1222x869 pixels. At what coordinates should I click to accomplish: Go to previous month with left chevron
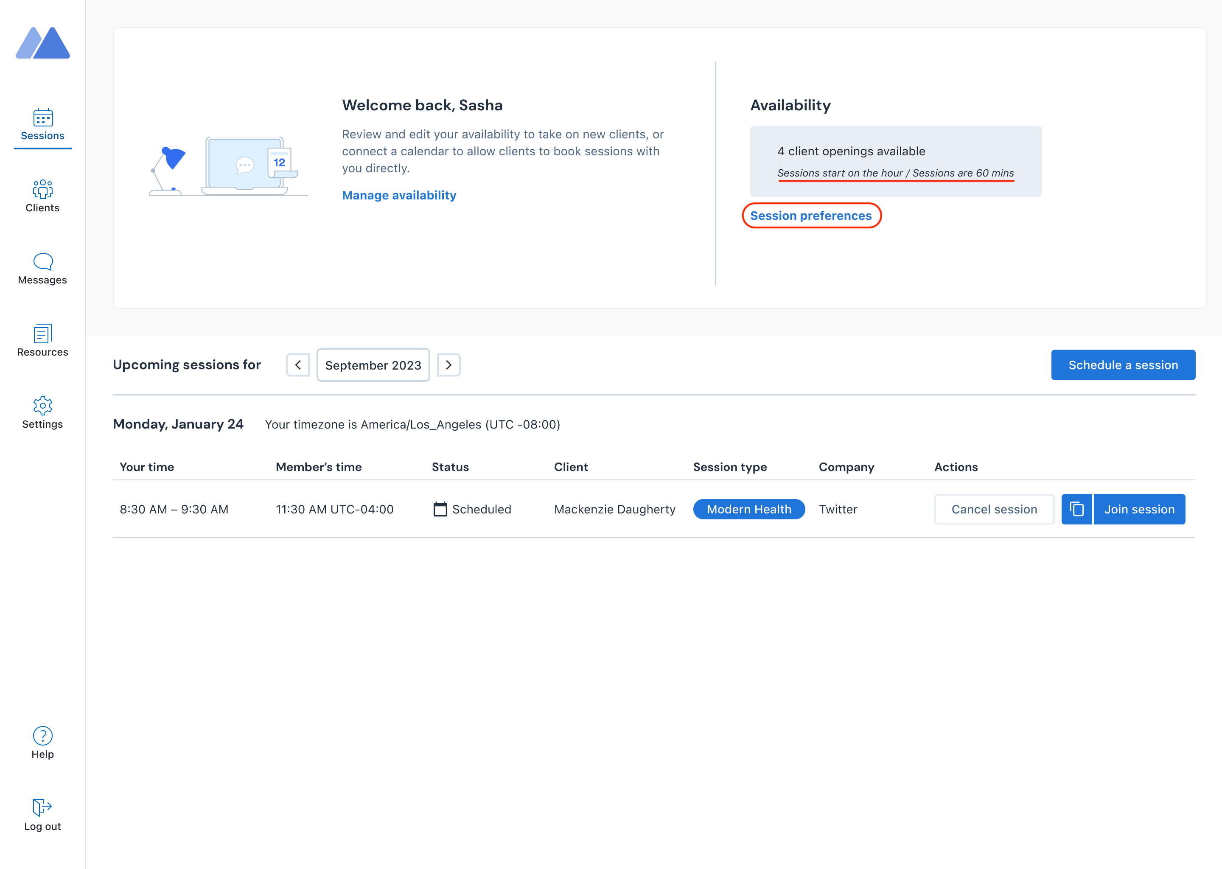pos(298,365)
